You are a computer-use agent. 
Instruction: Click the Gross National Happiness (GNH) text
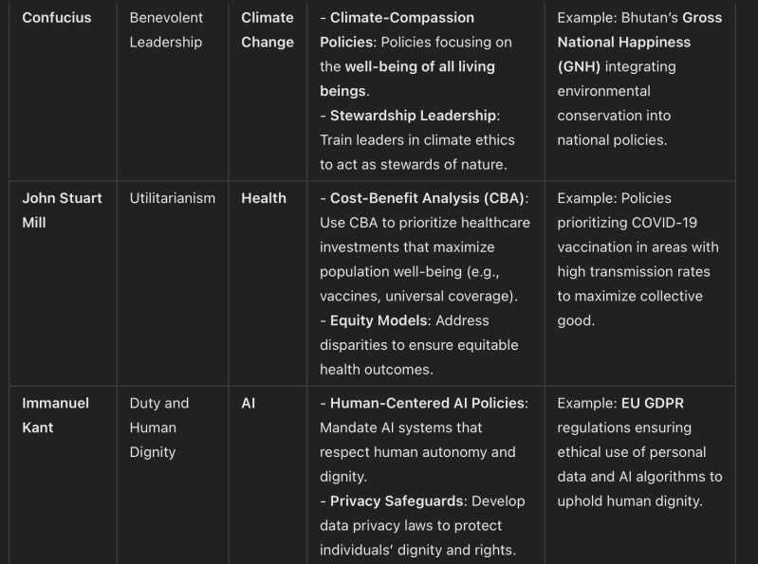(638, 43)
